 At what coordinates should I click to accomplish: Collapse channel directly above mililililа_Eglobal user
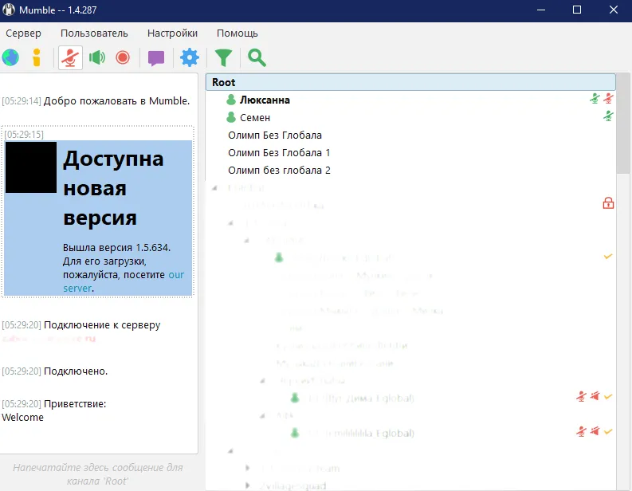coord(262,415)
